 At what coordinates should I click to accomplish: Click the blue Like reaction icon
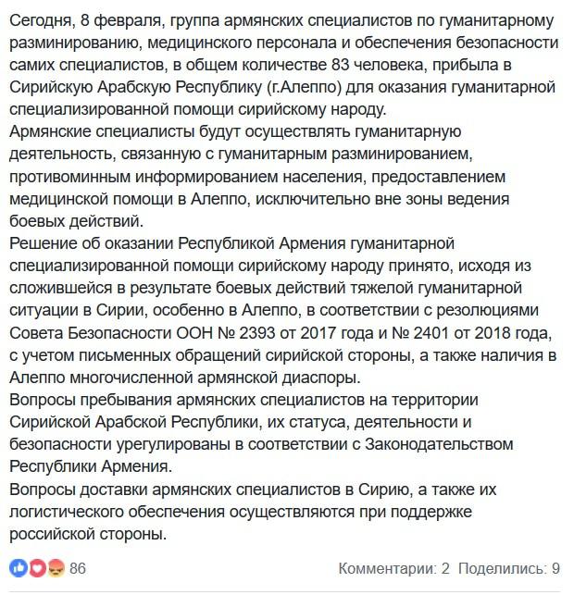click(x=18, y=567)
